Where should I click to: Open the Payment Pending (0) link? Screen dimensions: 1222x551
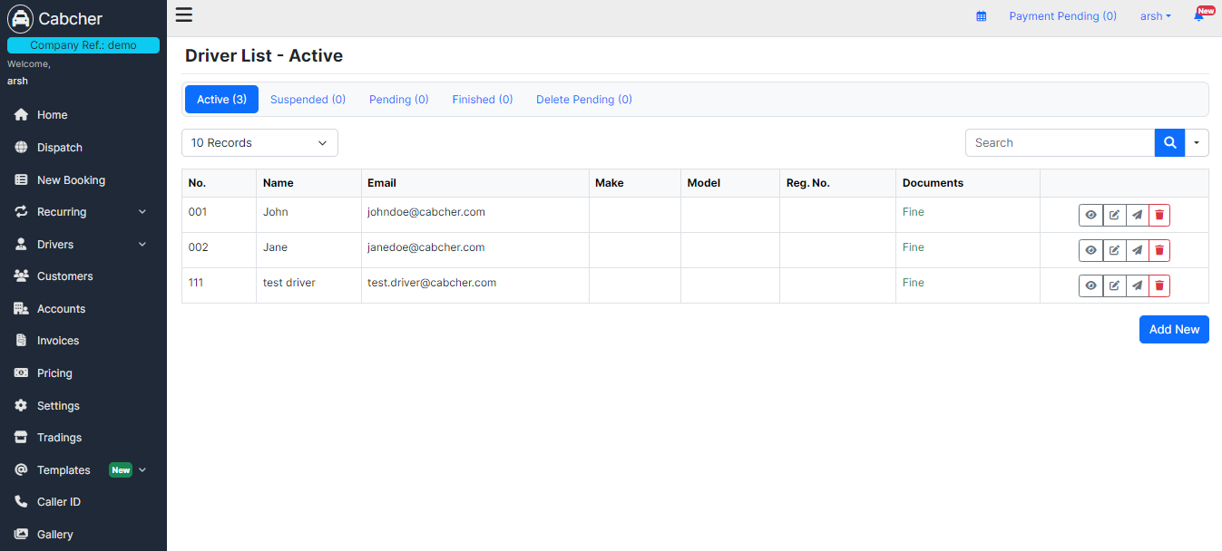click(1062, 16)
